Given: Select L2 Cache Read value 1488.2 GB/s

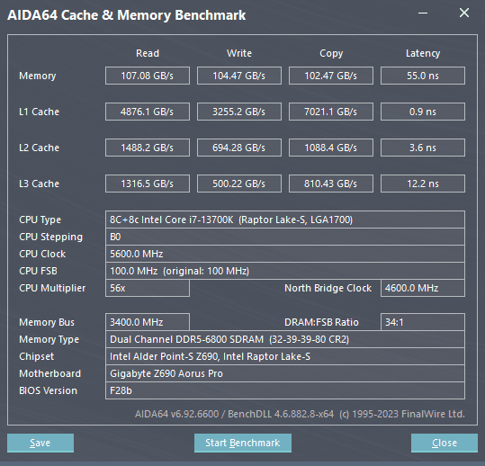Looking at the screenshot, I should click(x=148, y=148).
